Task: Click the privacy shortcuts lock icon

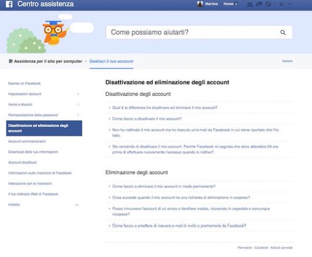Action: point(282,4)
